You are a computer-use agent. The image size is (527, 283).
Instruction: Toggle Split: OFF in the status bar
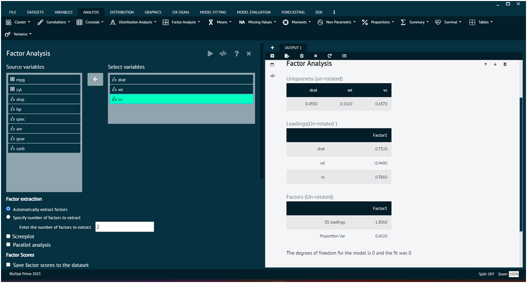pyautogui.click(x=486, y=274)
